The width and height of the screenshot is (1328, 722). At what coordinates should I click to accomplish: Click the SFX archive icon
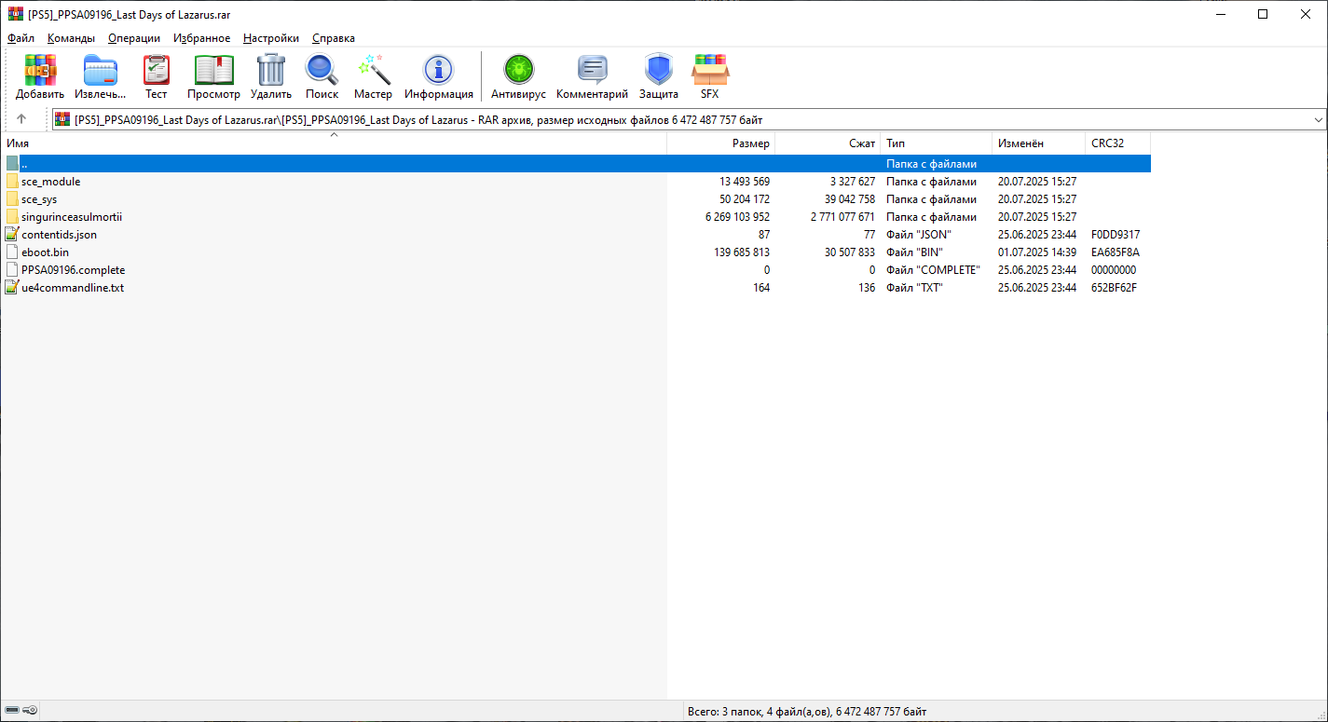point(710,70)
